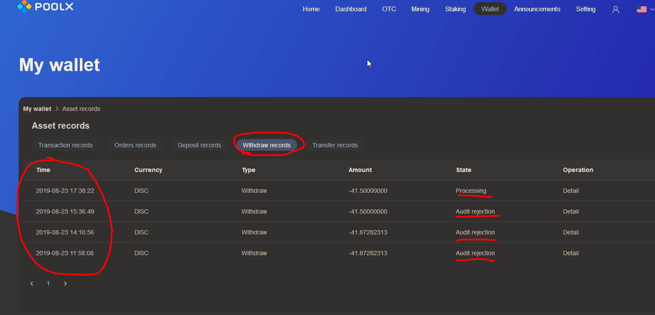The height and width of the screenshot is (315, 655).
Task: Click the Operation column header
Action: coord(578,170)
